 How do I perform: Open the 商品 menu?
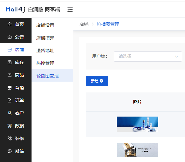16,75
